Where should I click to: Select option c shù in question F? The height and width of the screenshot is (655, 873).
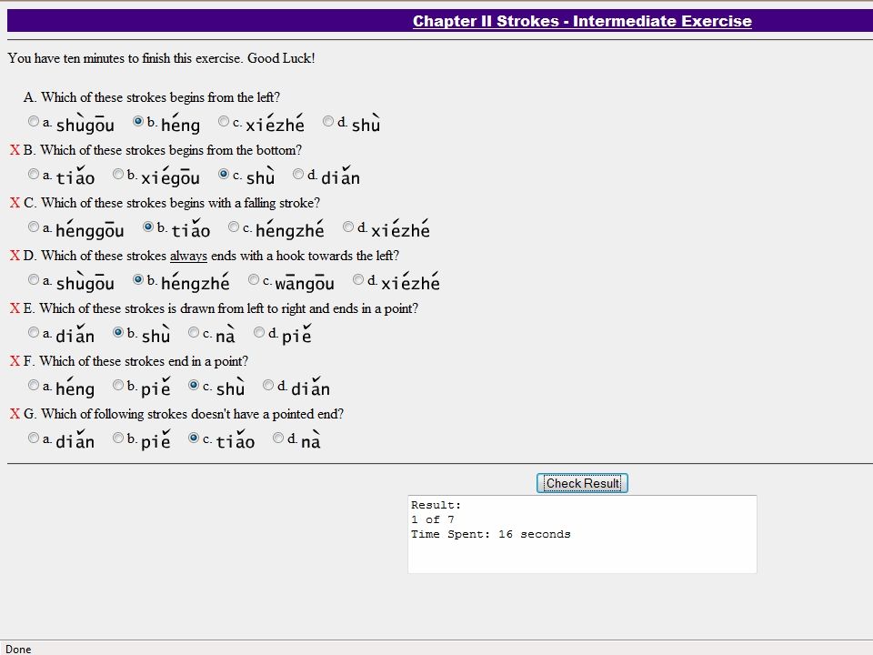tap(193, 385)
